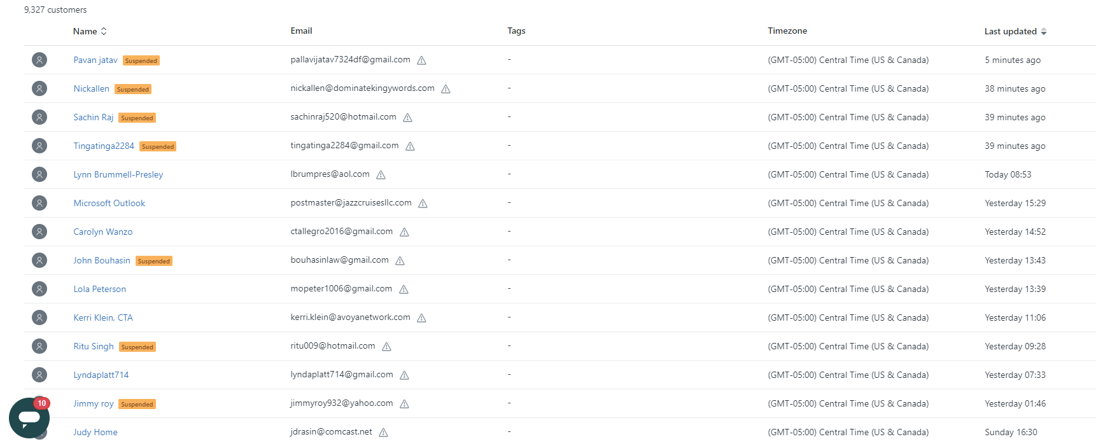The image size is (1096, 446).
Task: Click the warning triangle next to kerri.klein@avoyanetwork.com
Action: (421, 318)
